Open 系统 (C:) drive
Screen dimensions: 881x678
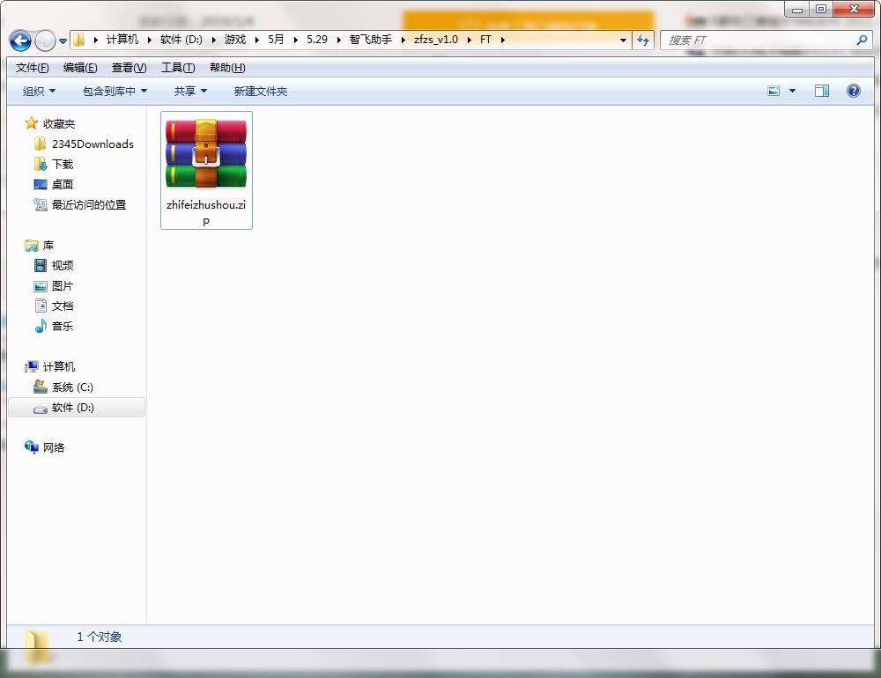72,387
